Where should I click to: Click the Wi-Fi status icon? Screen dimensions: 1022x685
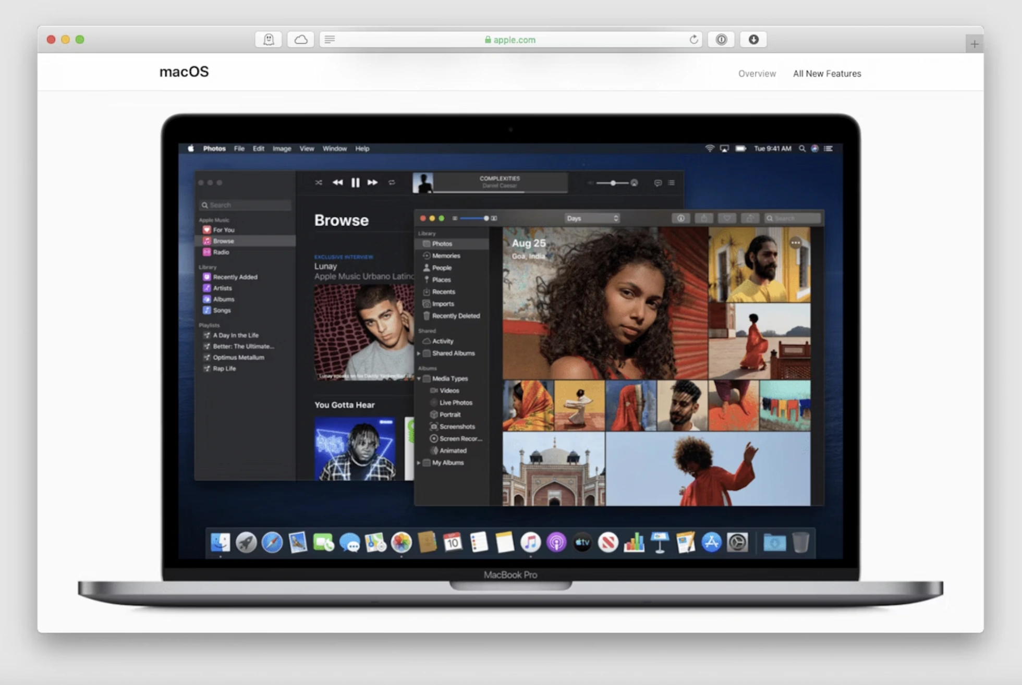pos(710,149)
